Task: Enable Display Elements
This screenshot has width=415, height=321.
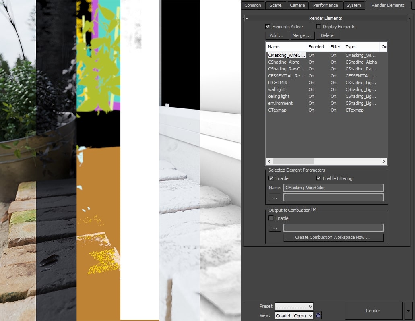Action: coord(318,26)
